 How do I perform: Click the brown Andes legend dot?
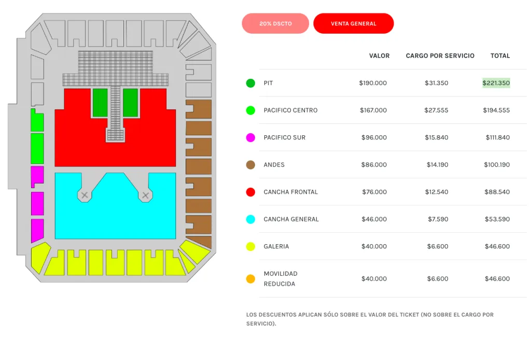point(250,165)
